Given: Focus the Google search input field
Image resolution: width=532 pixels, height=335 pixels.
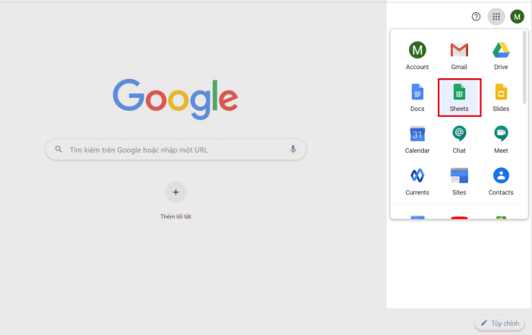Looking at the screenshot, I should (176, 149).
